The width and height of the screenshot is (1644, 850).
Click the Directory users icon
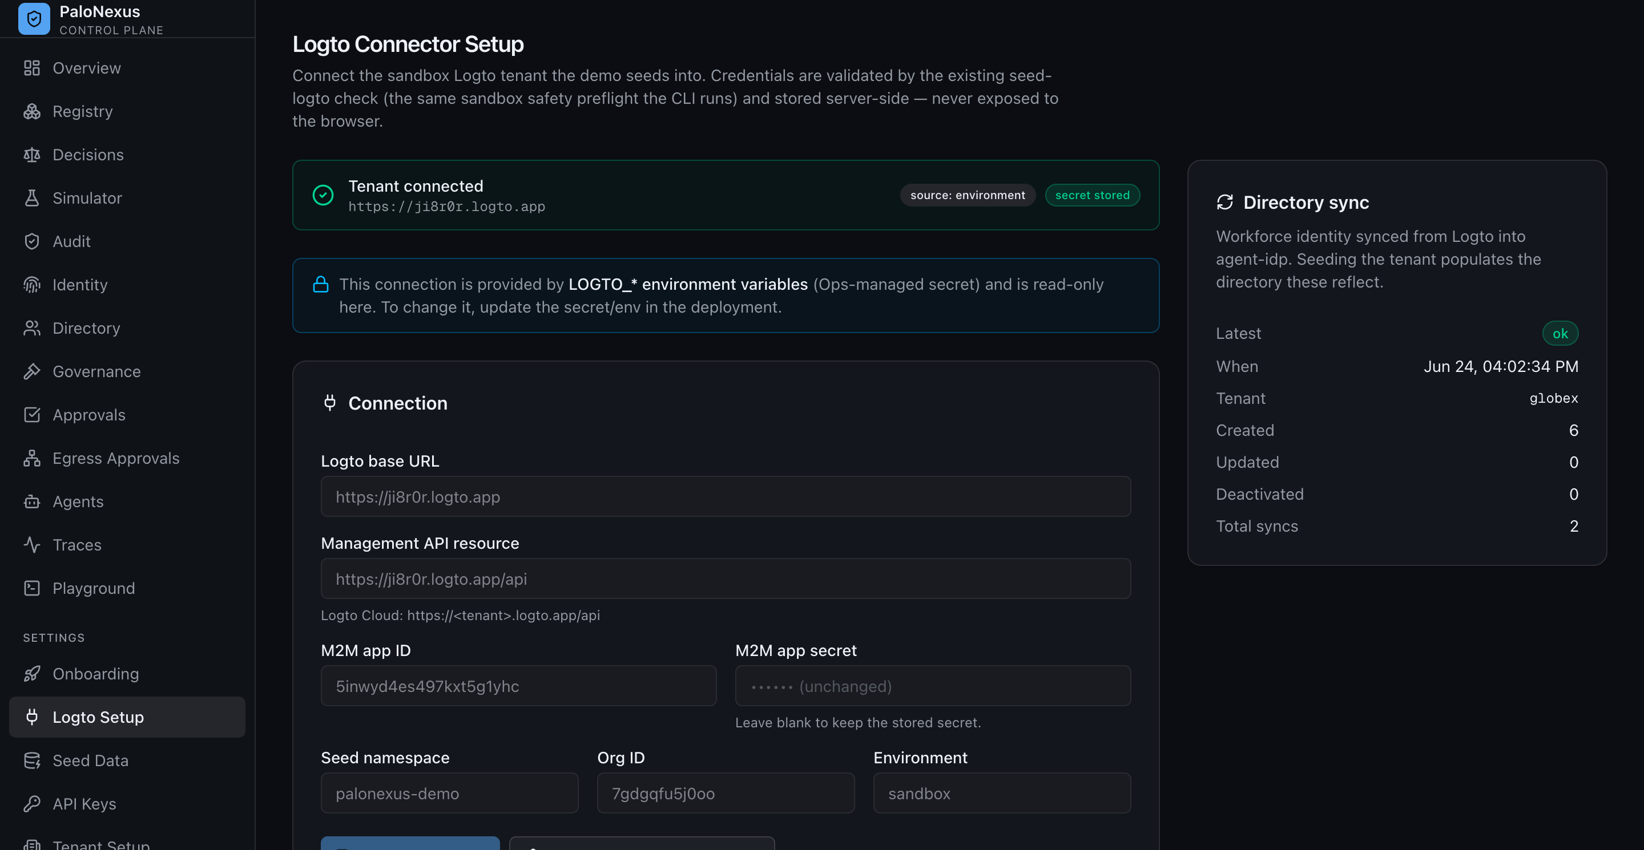click(x=32, y=329)
